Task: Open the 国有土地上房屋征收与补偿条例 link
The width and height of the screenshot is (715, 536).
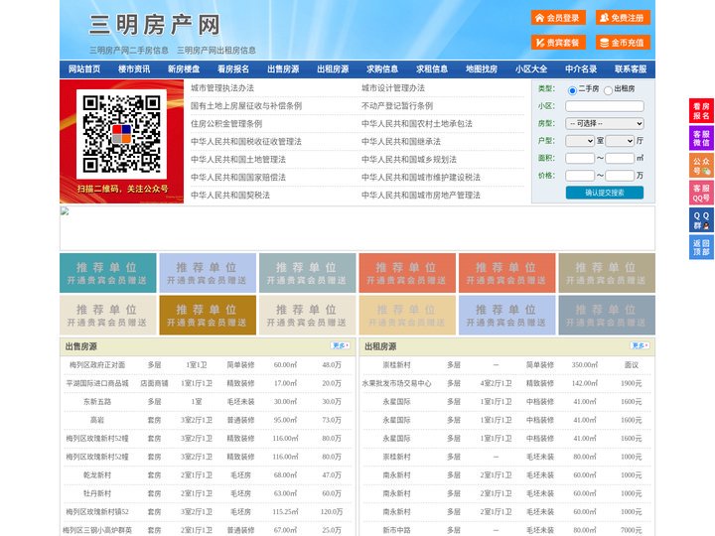Action: point(246,106)
